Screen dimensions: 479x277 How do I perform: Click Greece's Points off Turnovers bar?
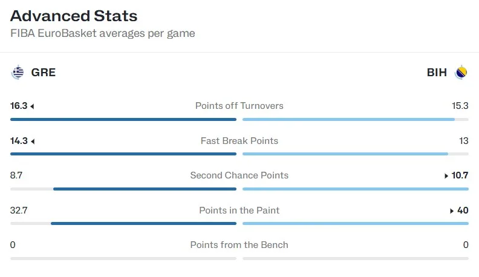pos(123,119)
